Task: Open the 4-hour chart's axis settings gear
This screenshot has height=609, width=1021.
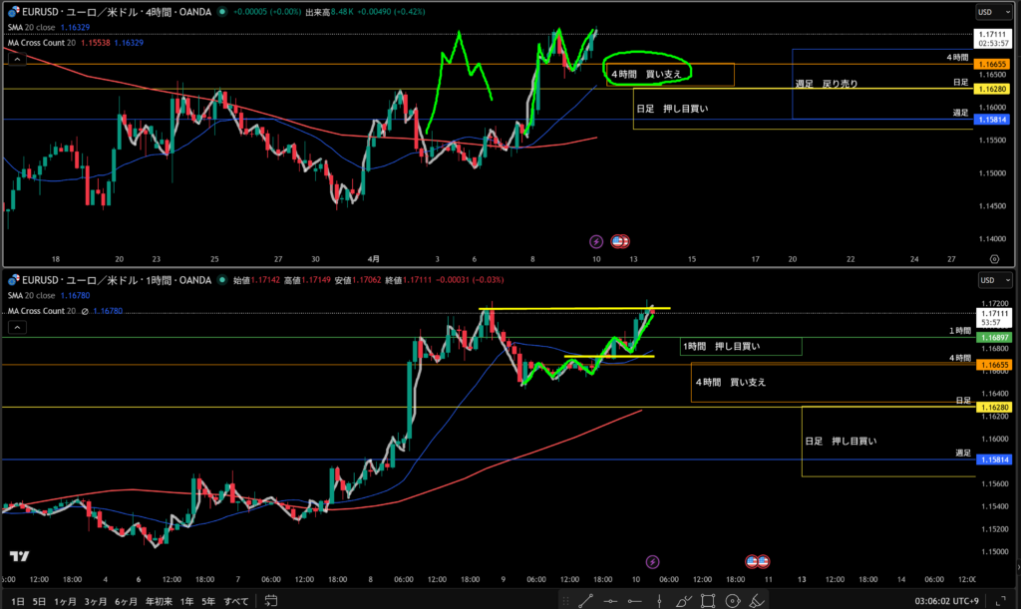Action: tap(993, 258)
